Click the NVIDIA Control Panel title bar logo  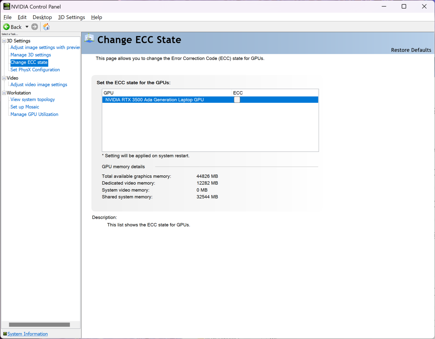click(7, 6)
